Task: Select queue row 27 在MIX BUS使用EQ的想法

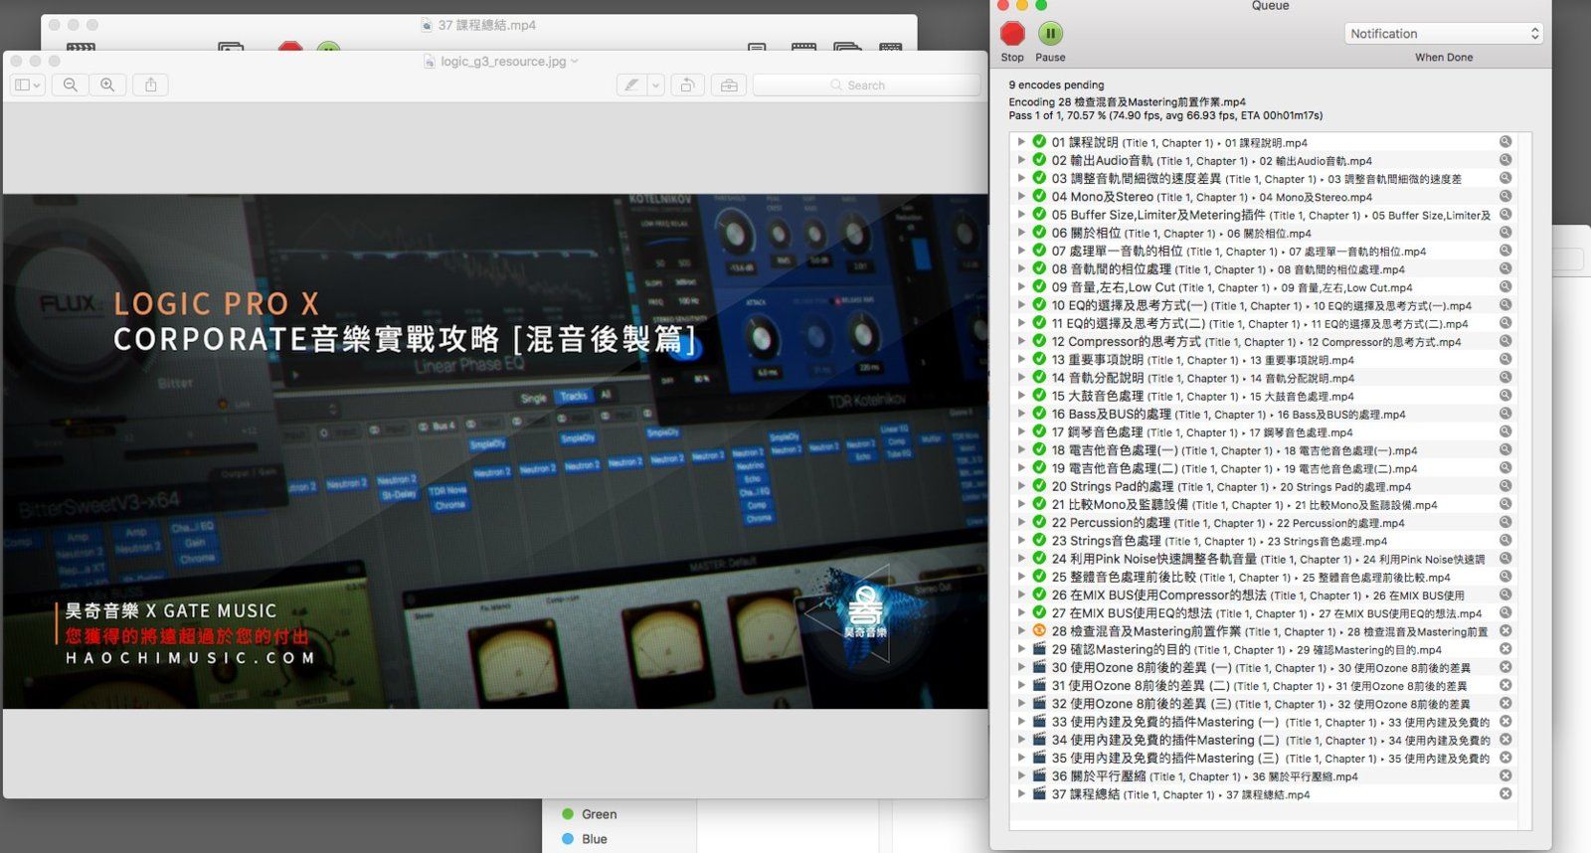Action: pos(1264,613)
